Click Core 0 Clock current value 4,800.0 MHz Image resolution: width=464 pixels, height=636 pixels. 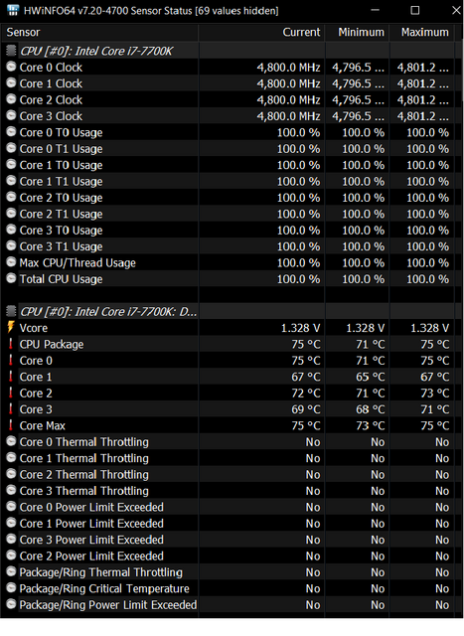(x=288, y=68)
